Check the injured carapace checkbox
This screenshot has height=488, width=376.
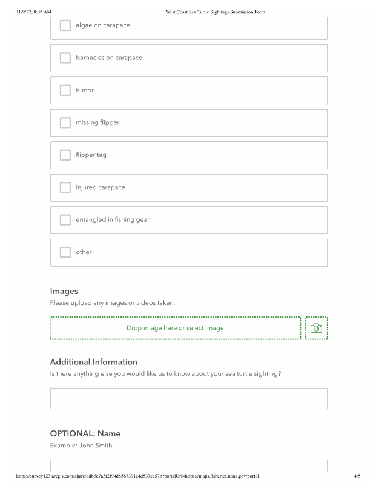[x=65, y=187]
